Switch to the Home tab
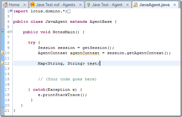Screen dimensions: 182x117 point(14,5)
